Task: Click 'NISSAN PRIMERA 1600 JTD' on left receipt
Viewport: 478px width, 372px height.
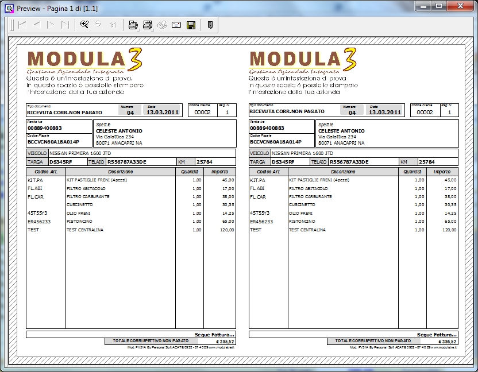Action: (x=80, y=153)
